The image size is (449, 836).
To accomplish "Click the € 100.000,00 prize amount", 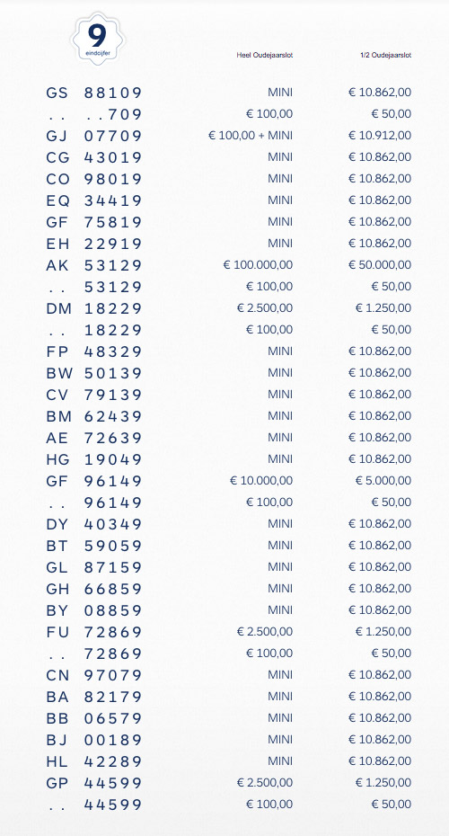I will 259,265.
